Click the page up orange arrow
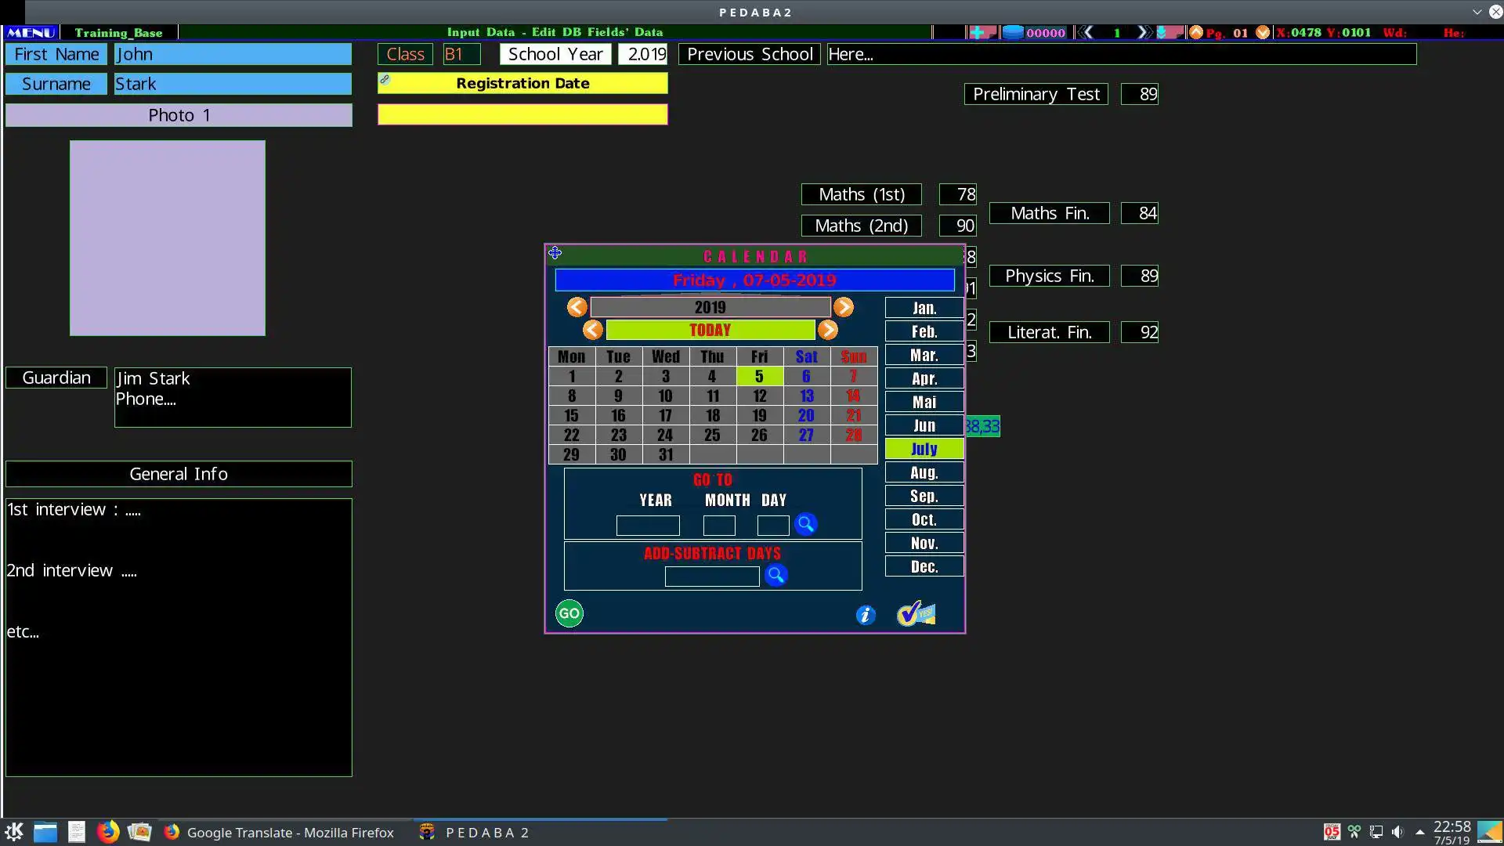This screenshot has width=1504, height=846. tap(1195, 32)
